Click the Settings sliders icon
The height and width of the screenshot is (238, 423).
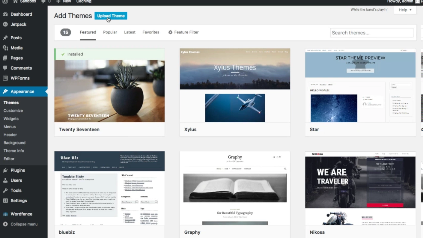(5, 201)
